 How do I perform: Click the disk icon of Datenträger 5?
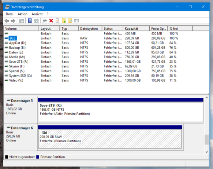pyautogui.click(x=8, y=100)
